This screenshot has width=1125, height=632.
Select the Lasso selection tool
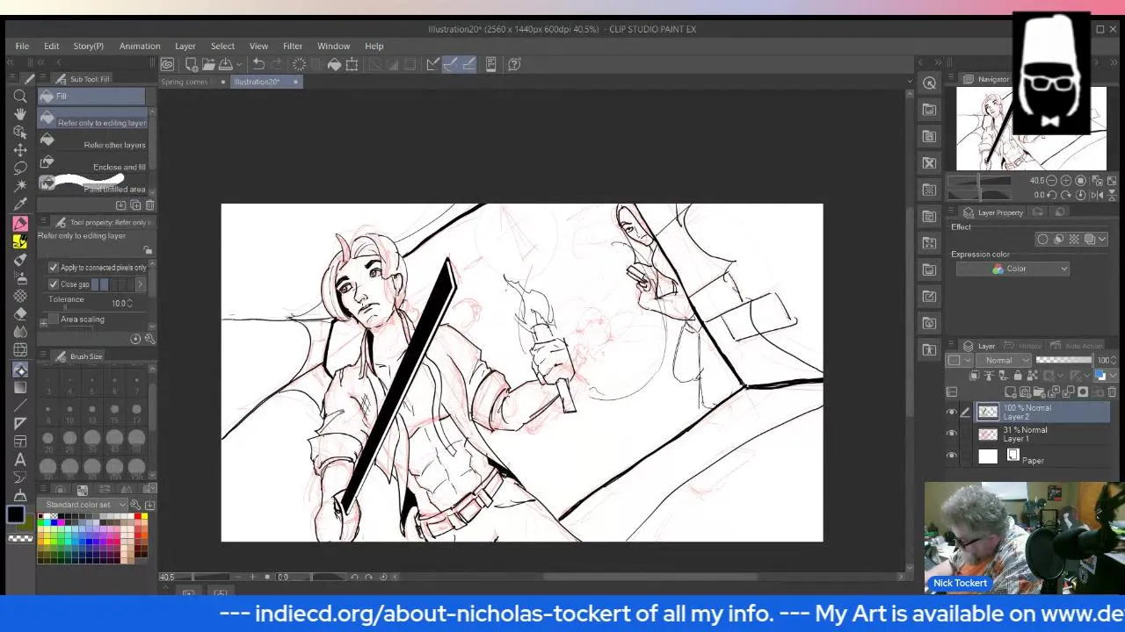pyautogui.click(x=20, y=168)
